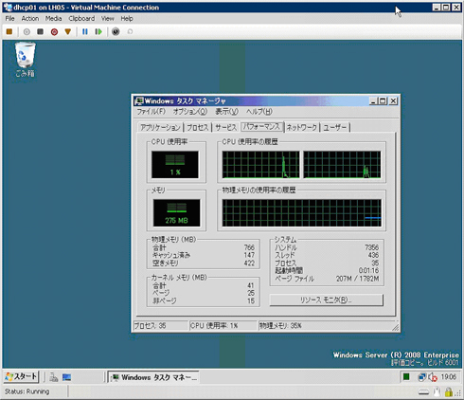Open the View menu

[x=107, y=19]
